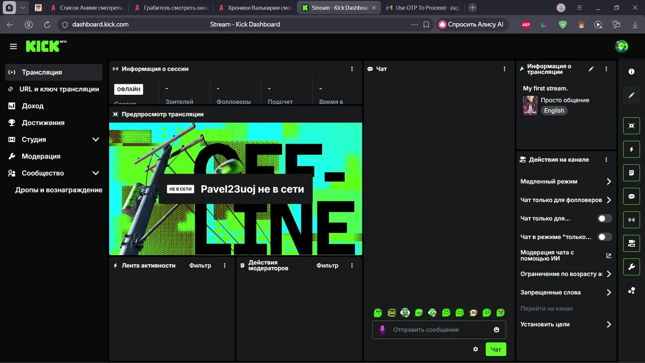Bookmark this page in address bar
The width and height of the screenshot is (645, 363).
point(426,24)
